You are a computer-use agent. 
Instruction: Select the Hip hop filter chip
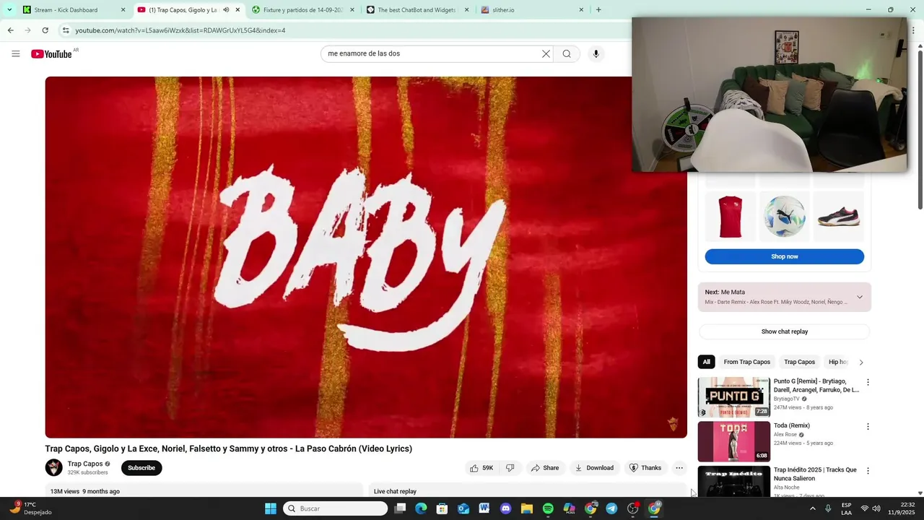coord(837,362)
